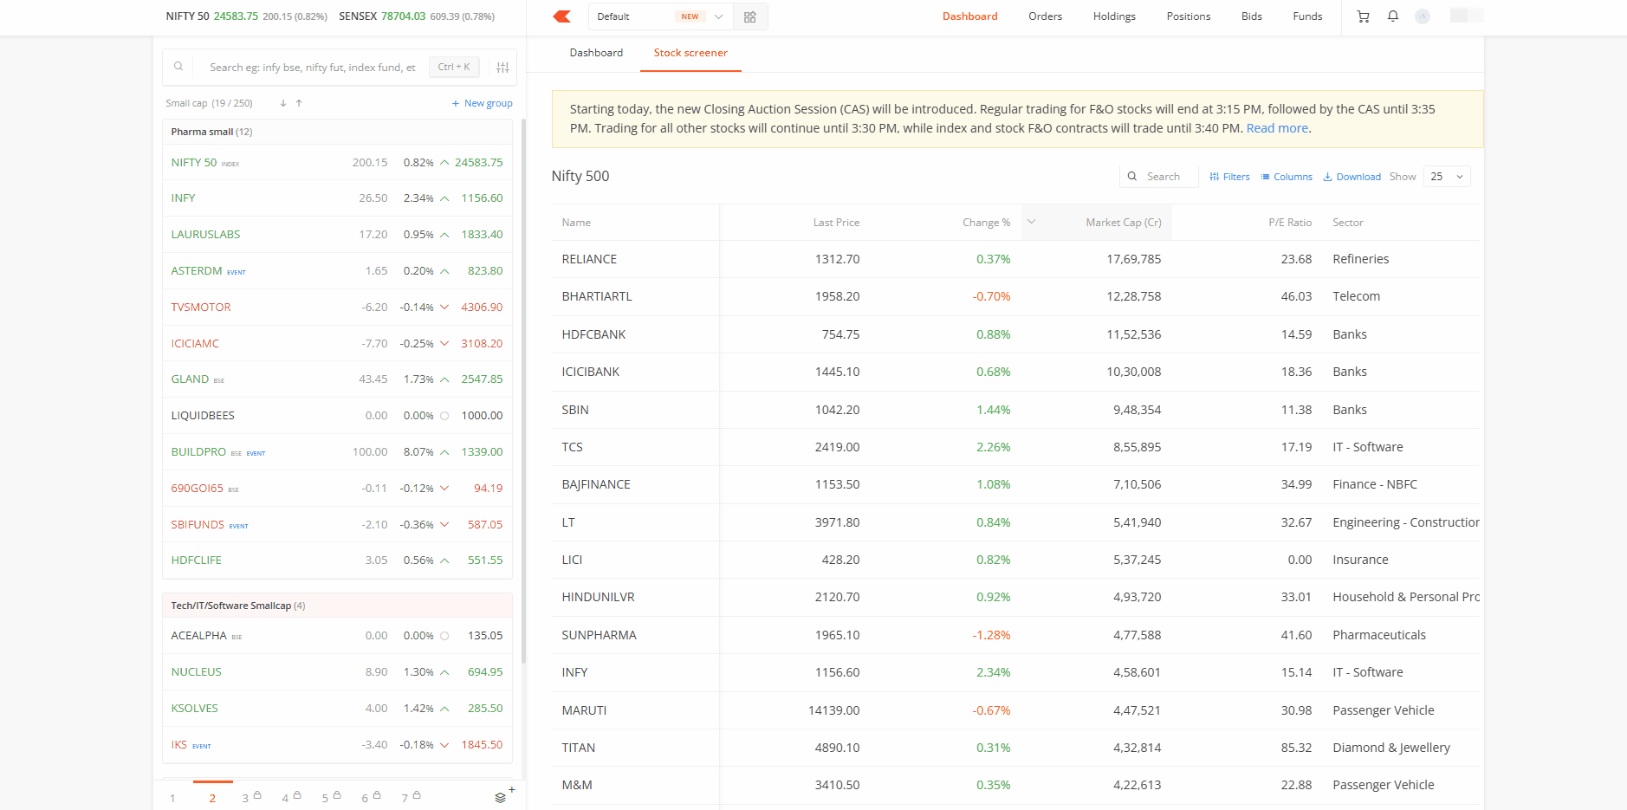Click the down arrow beside Small cap
This screenshot has width=1627, height=810.
[283, 103]
